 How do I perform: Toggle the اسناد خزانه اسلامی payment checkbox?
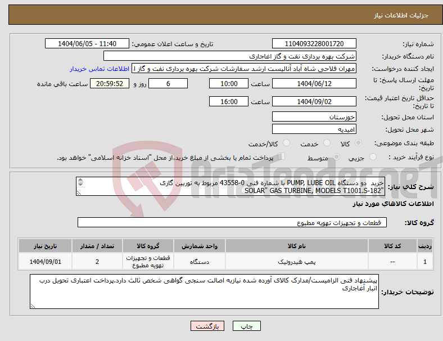(x=282, y=156)
